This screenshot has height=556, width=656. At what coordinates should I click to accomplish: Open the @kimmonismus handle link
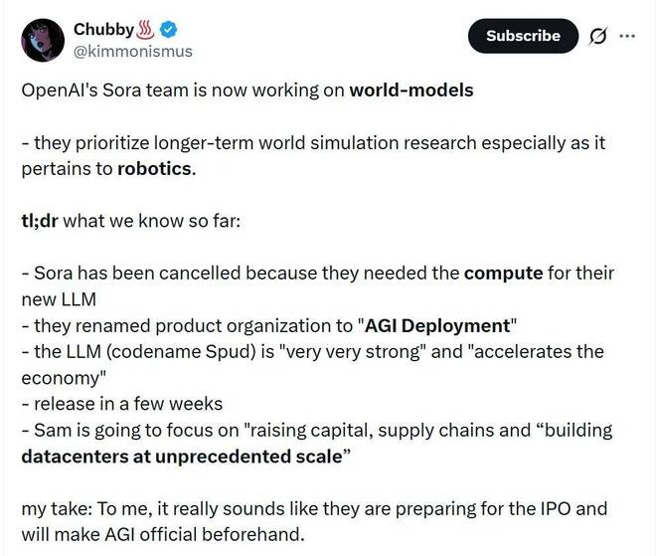133,51
